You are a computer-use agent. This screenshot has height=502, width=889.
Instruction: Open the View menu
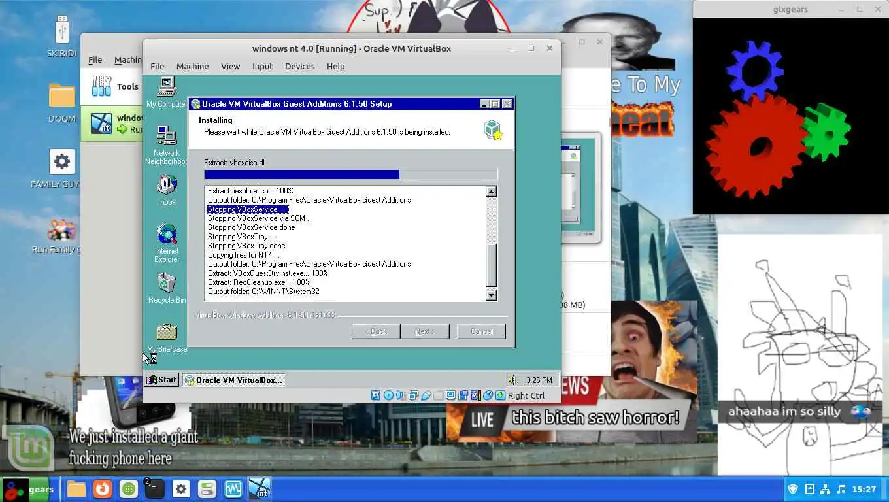[230, 66]
